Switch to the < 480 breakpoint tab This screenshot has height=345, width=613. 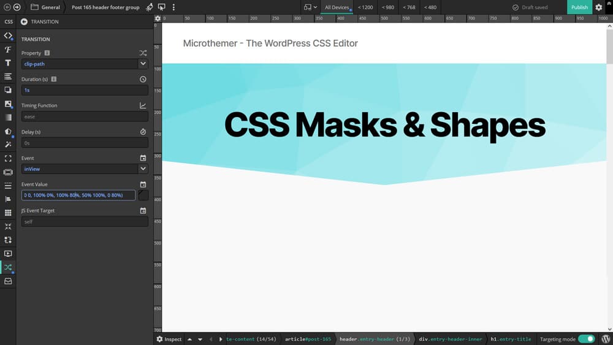(x=430, y=7)
